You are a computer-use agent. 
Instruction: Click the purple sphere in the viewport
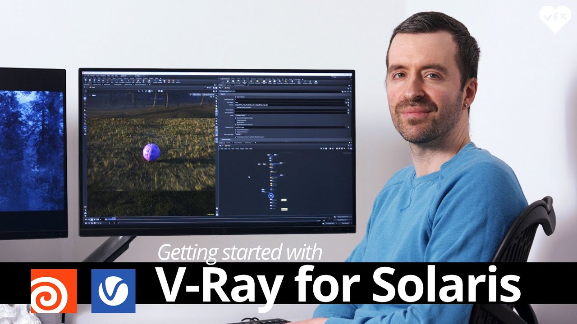coord(151,152)
